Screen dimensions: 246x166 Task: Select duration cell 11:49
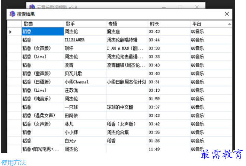click(x=169, y=149)
